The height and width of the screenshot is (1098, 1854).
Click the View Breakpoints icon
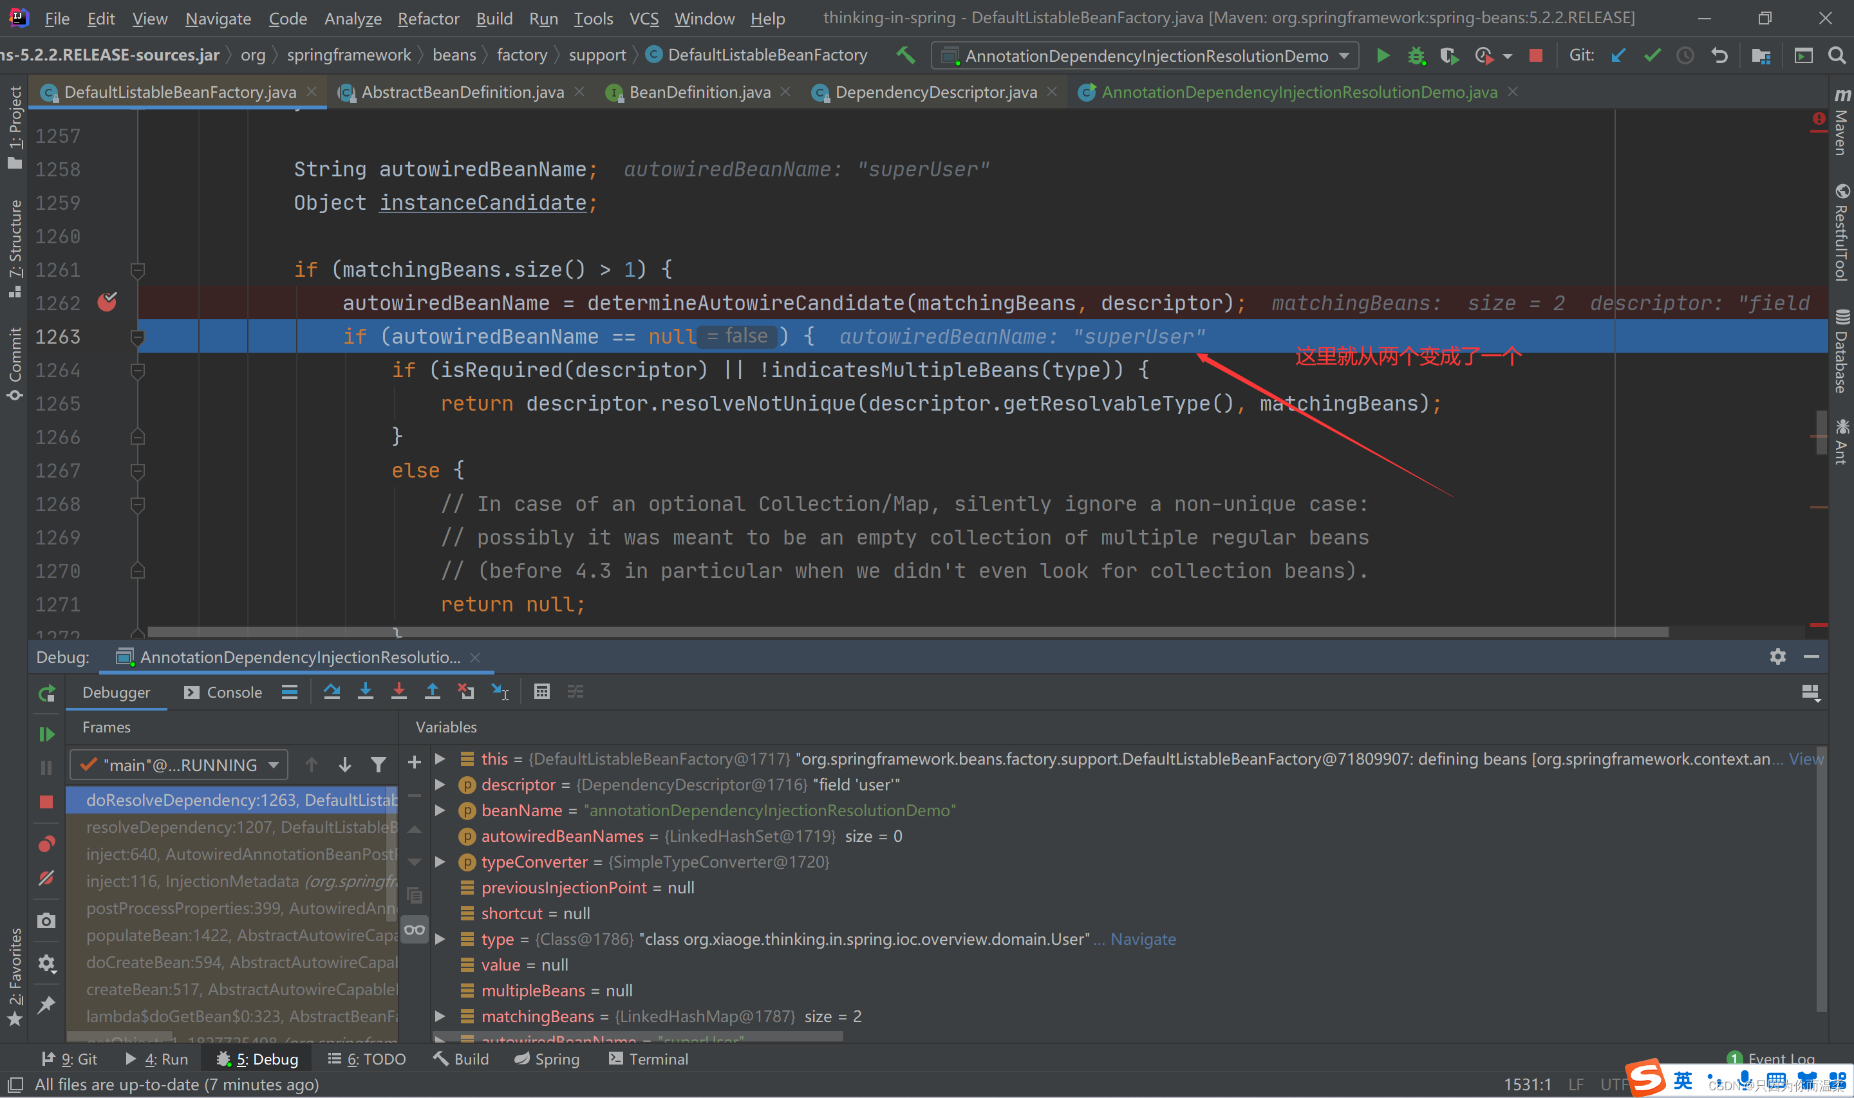[46, 844]
